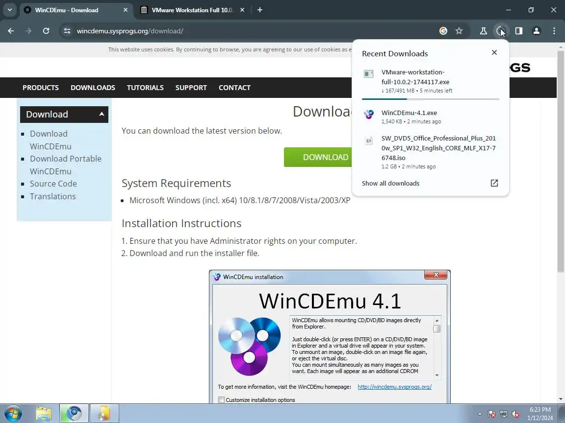The image size is (565, 423).
Task: Reload the current page
Action: [46, 31]
